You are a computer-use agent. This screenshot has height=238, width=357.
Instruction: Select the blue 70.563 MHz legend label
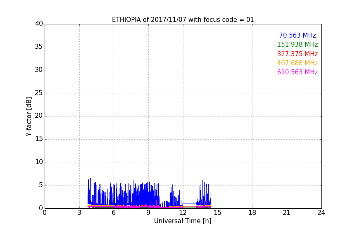click(297, 36)
